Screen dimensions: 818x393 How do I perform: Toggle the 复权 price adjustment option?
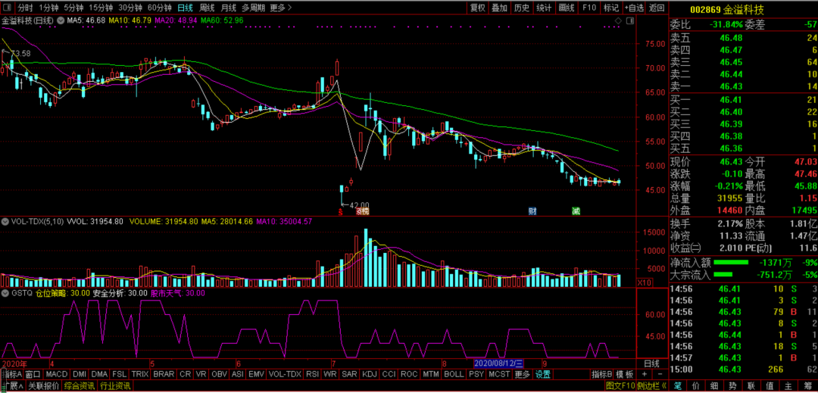click(x=477, y=8)
